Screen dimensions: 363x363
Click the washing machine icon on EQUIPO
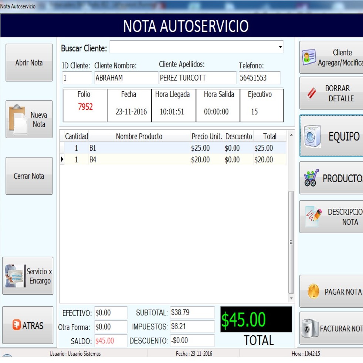[x=312, y=136]
